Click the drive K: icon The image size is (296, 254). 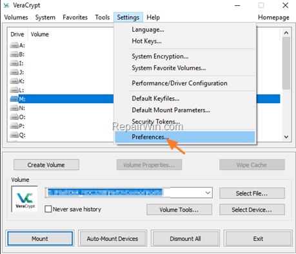[14, 81]
